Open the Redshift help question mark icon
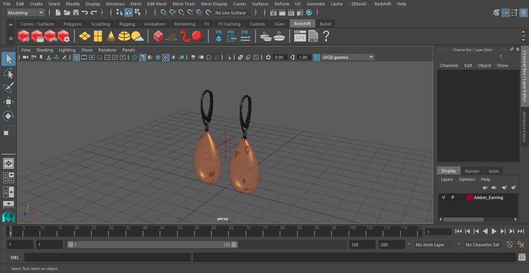The image size is (529, 273). (x=326, y=36)
